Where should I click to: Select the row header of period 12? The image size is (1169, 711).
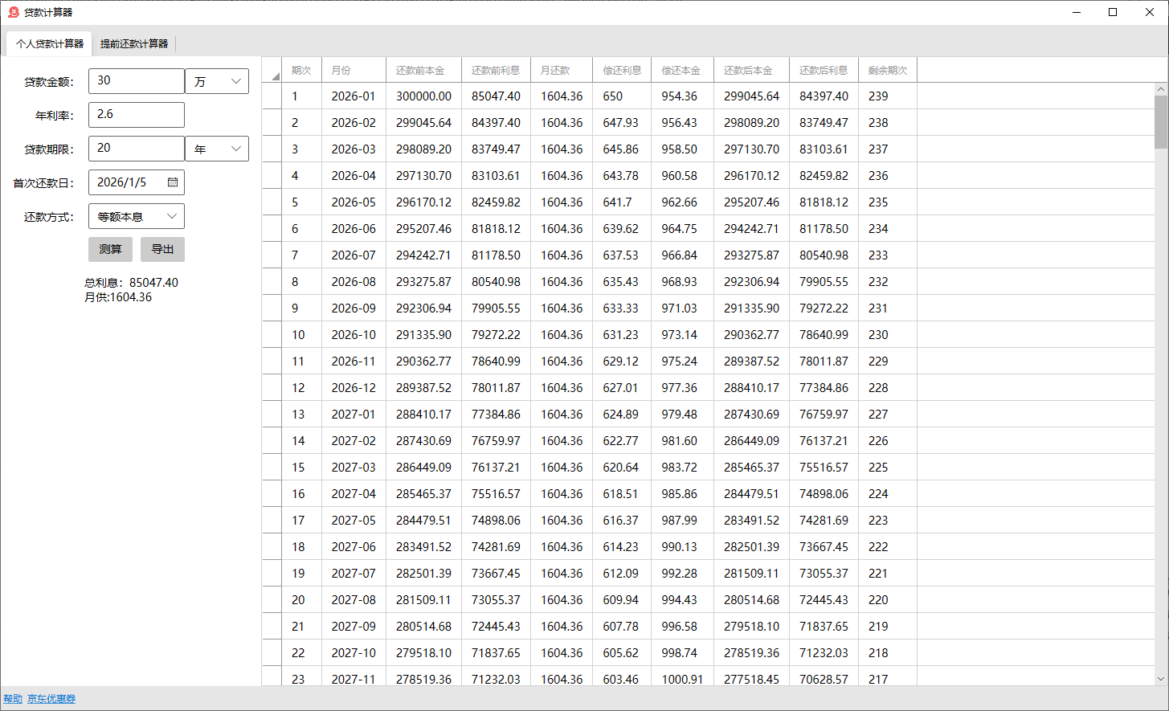[x=272, y=387]
